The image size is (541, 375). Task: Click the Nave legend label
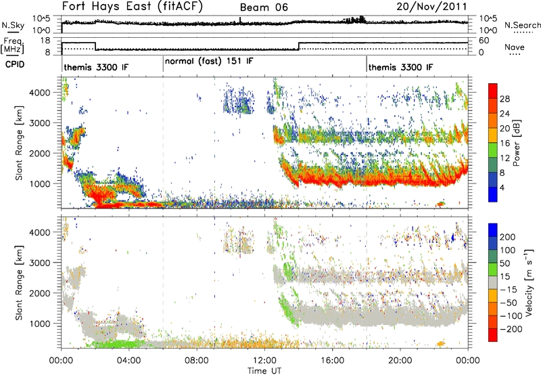click(x=515, y=47)
